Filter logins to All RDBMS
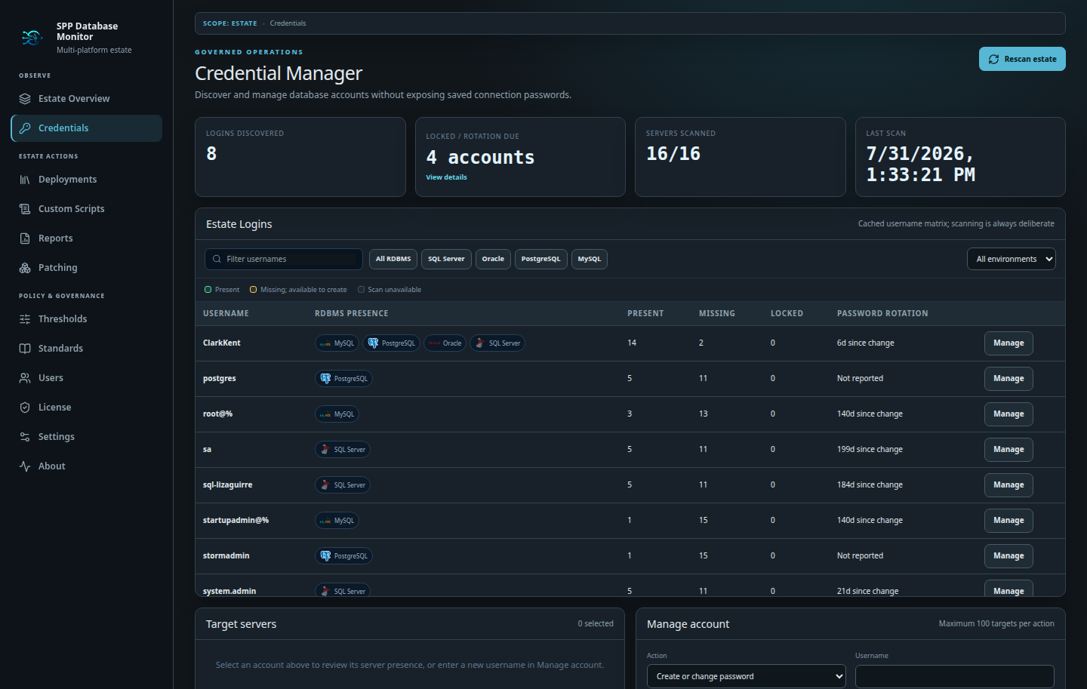This screenshot has width=1087, height=689. point(393,259)
